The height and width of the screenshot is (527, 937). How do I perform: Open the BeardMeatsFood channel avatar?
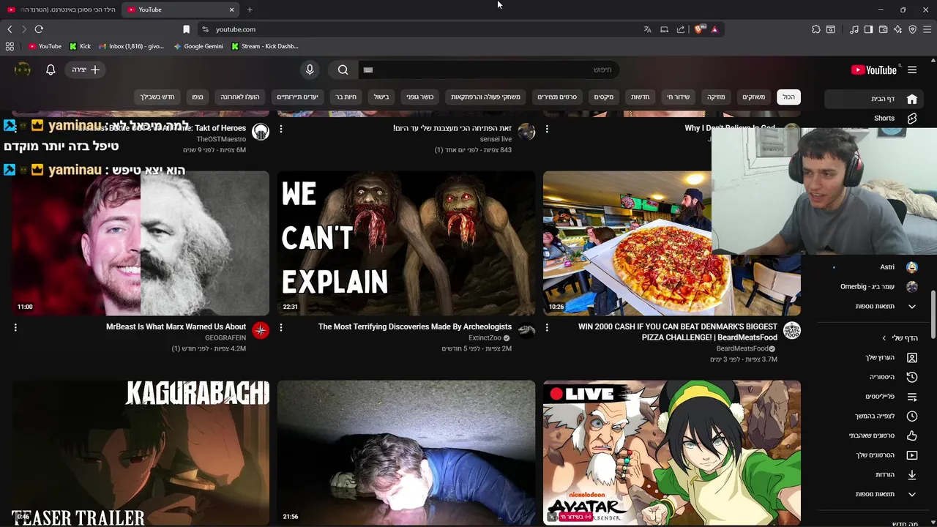click(792, 330)
